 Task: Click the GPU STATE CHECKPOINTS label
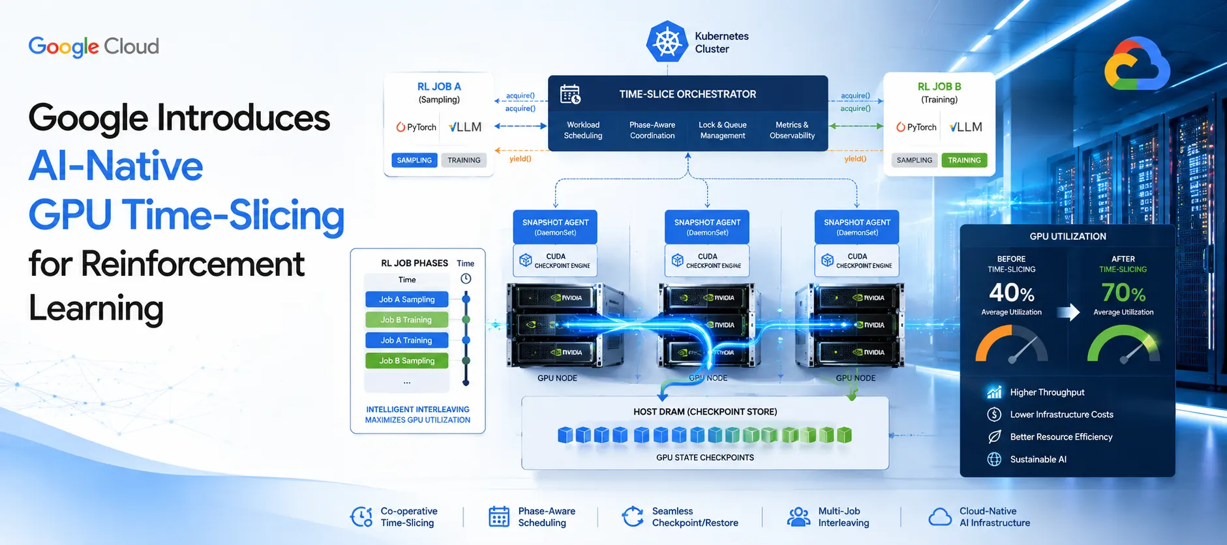[x=705, y=458]
